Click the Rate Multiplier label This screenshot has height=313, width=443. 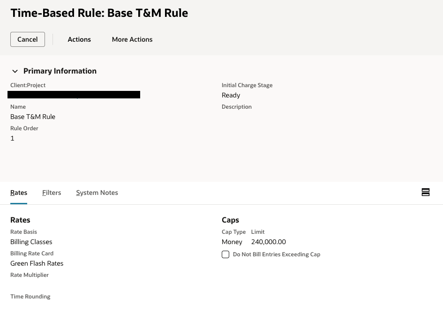(x=30, y=275)
